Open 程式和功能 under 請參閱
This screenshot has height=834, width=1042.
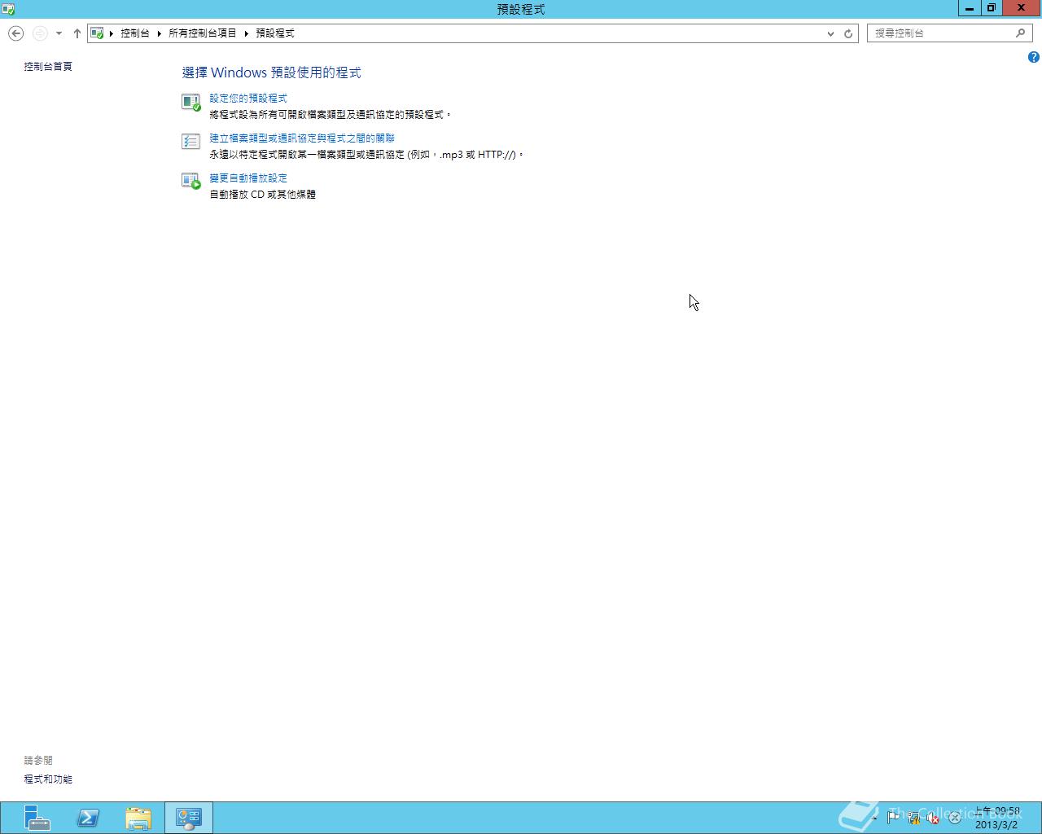point(48,779)
